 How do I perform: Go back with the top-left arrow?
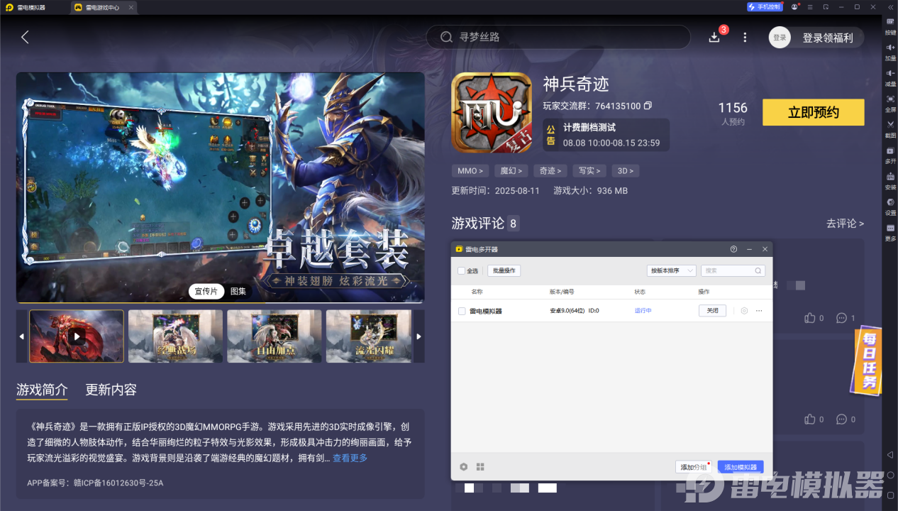[25, 37]
